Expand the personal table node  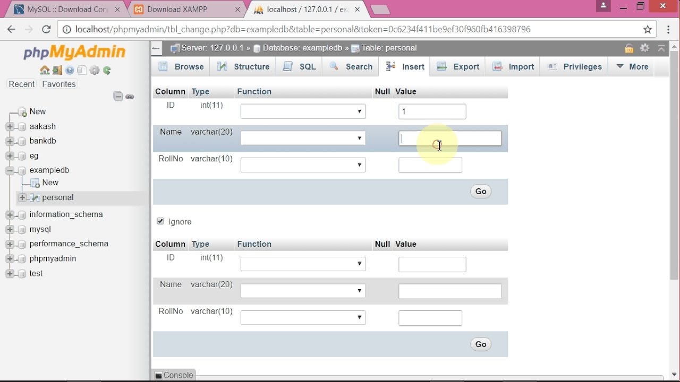tap(22, 197)
